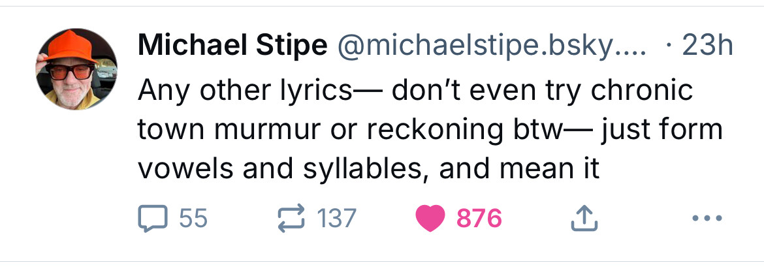Click the display name Michael Stipe
This screenshot has width=764, height=269.
(x=232, y=46)
